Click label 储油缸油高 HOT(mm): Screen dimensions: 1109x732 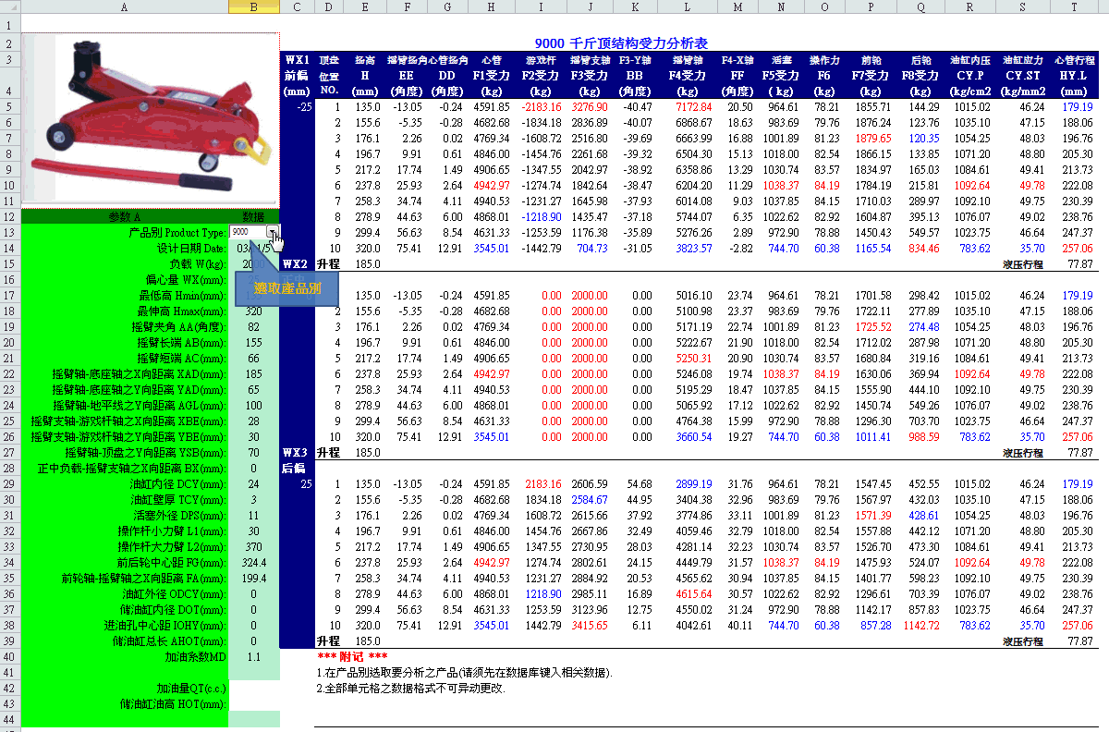[x=173, y=703]
